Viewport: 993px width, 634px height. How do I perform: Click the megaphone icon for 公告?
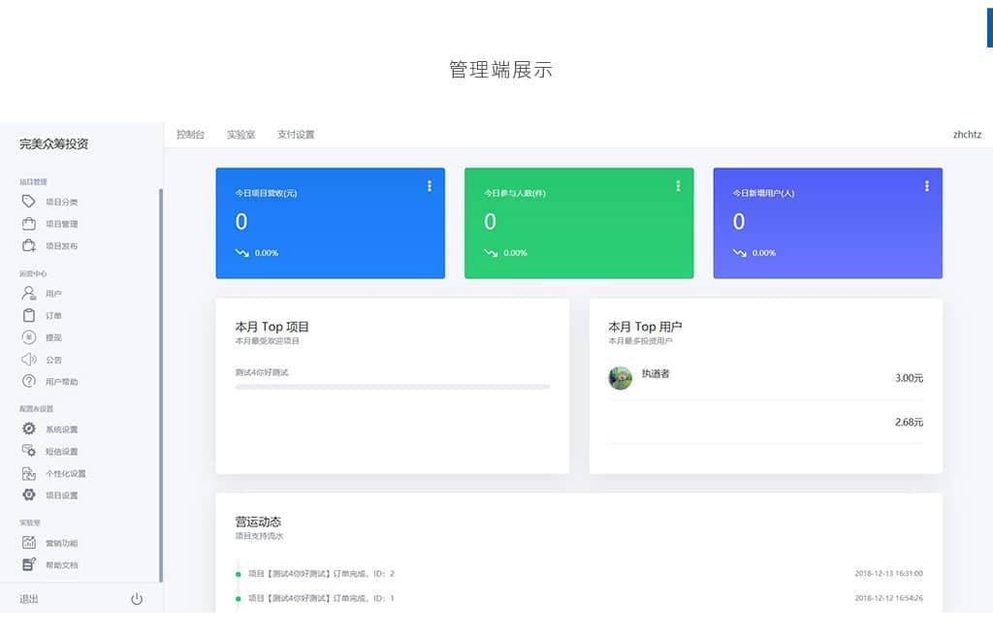(28, 360)
